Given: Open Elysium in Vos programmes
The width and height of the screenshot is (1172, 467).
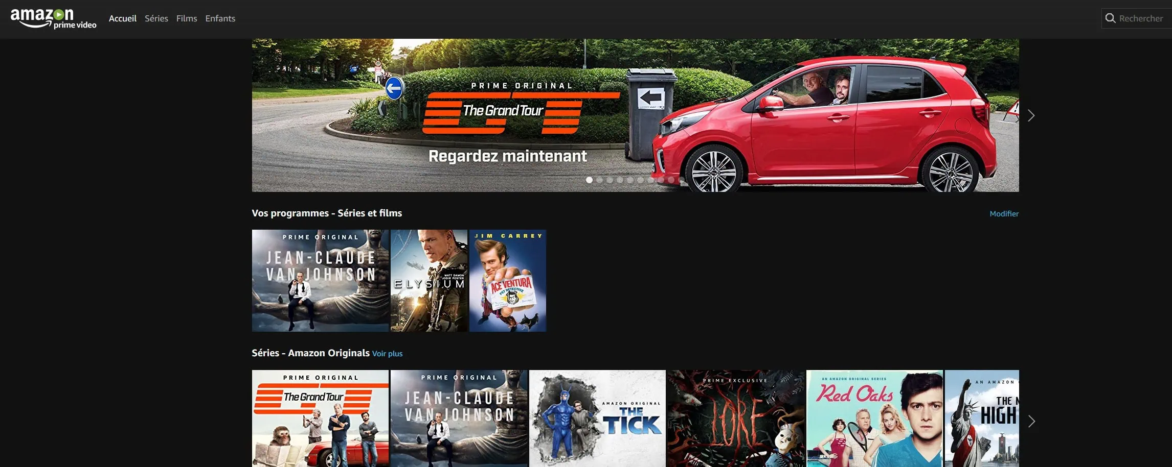Looking at the screenshot, I should (x=429, y=281).
